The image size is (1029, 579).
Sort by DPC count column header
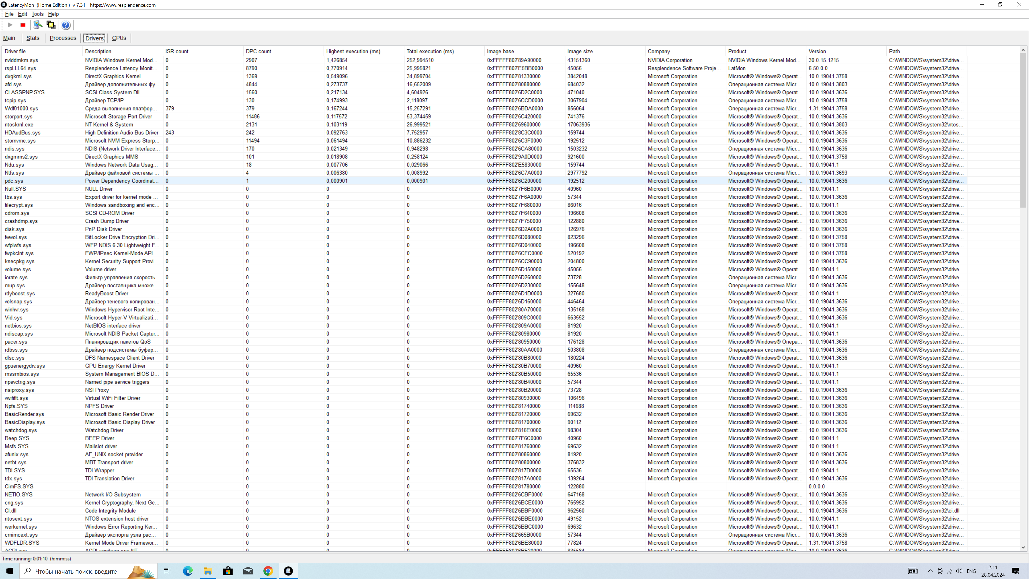[x=258, y=51]
